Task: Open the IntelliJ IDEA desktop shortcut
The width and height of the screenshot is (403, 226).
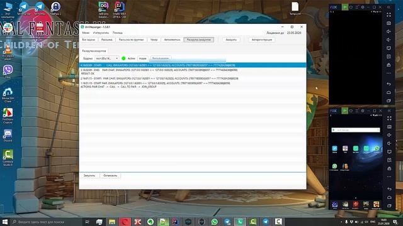Action: click(119, 10)
